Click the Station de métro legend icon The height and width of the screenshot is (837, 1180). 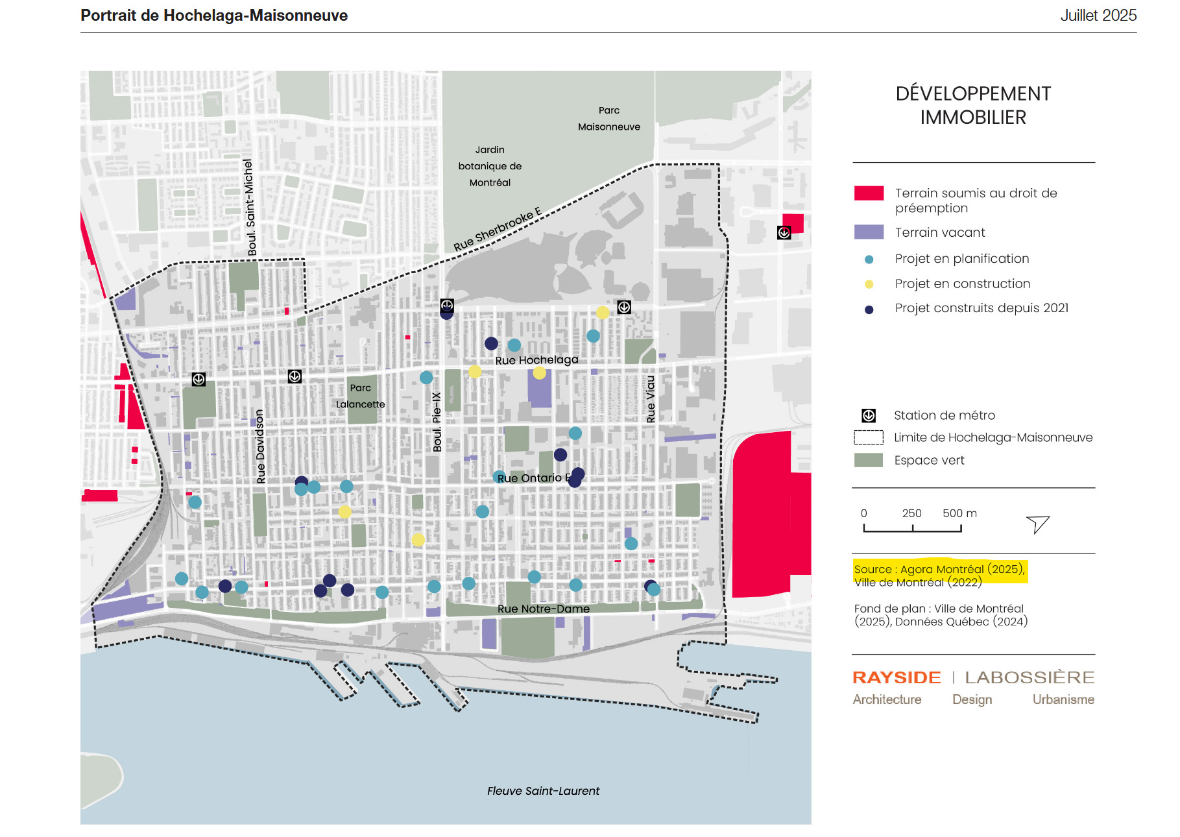tap(868, 415)
